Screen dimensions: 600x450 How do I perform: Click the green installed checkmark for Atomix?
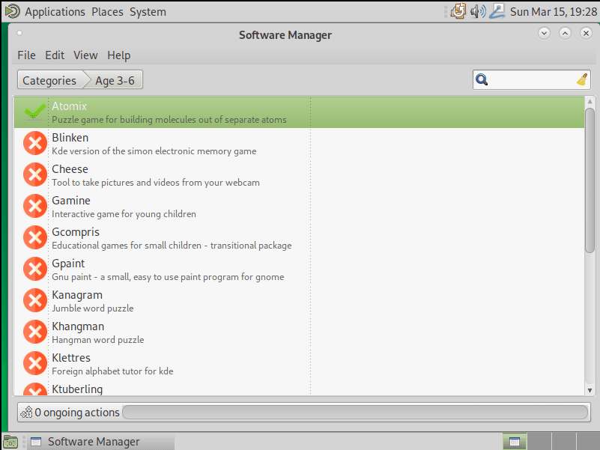(34, 112)
